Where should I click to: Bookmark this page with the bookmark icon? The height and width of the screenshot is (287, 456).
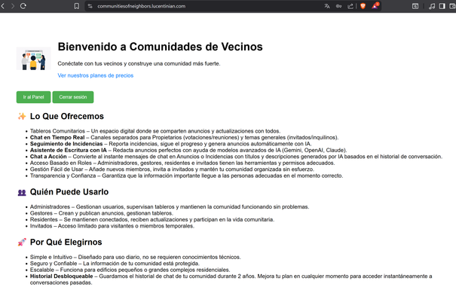click(x=76, y=6)
